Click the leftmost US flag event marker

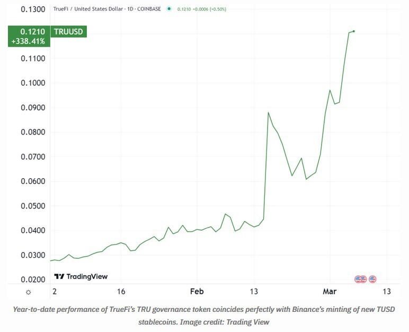(358, 279)
